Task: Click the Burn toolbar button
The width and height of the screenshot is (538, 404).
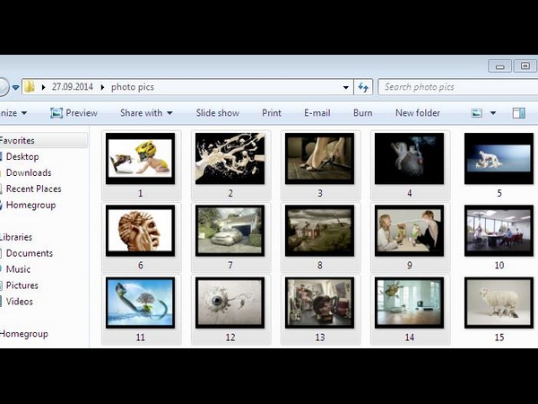Action: coord(362,113)
